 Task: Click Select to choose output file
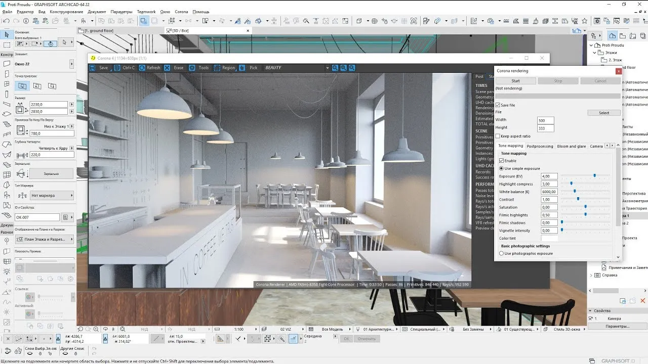[x=604, y=112]
